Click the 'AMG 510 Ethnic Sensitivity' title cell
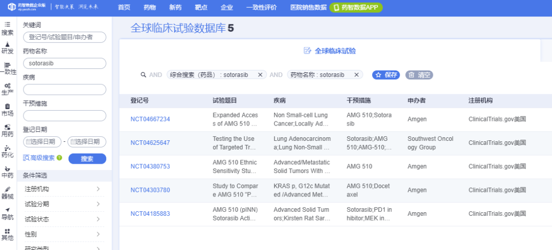Viewport: 552px width, 250px height. pyautogui.click(x=235, y=167)
